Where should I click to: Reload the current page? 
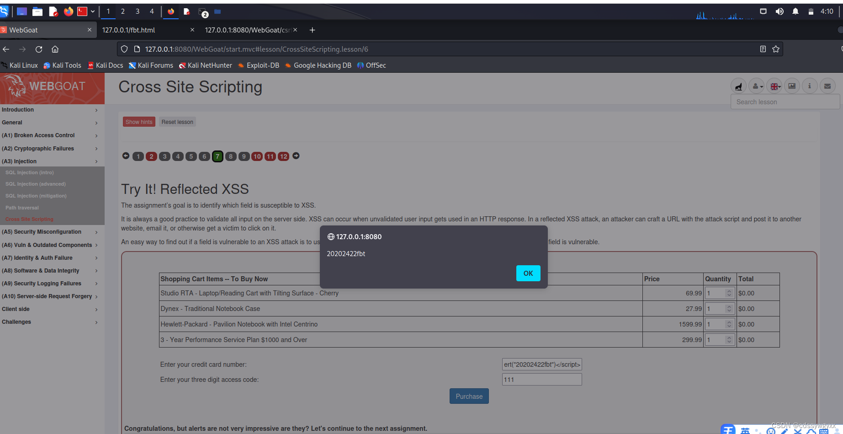[39, 49]
